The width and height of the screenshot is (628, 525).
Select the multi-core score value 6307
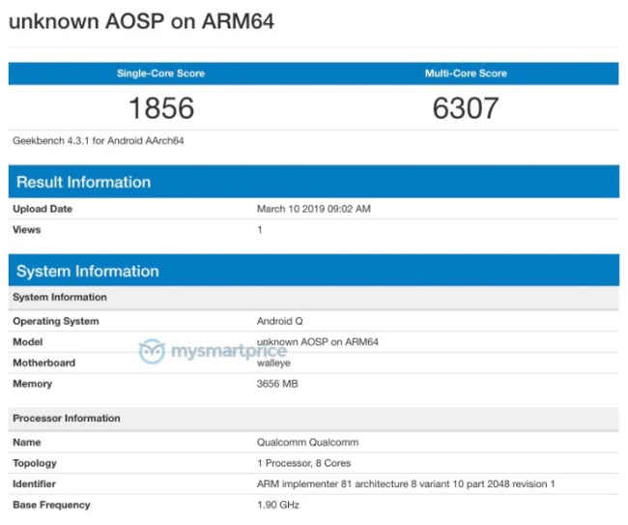466,108
